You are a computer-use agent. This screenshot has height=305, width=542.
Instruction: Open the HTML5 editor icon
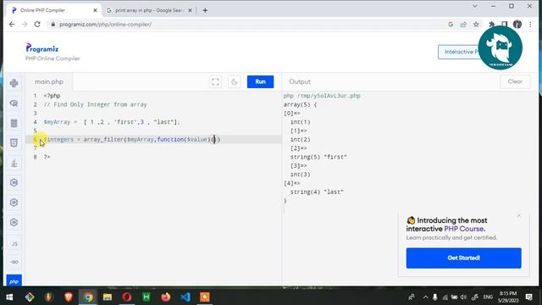(14, 143)
